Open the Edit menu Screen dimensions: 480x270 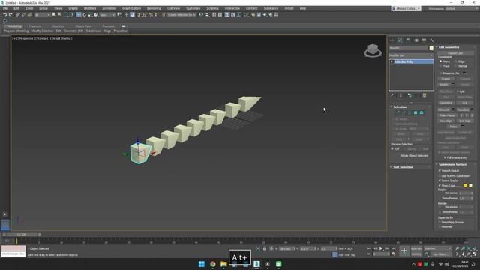point(16,8)
